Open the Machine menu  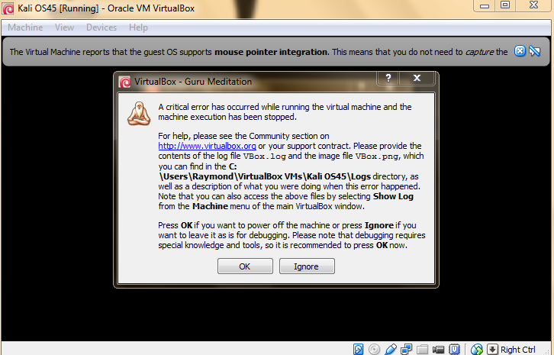tap(25, 27)
